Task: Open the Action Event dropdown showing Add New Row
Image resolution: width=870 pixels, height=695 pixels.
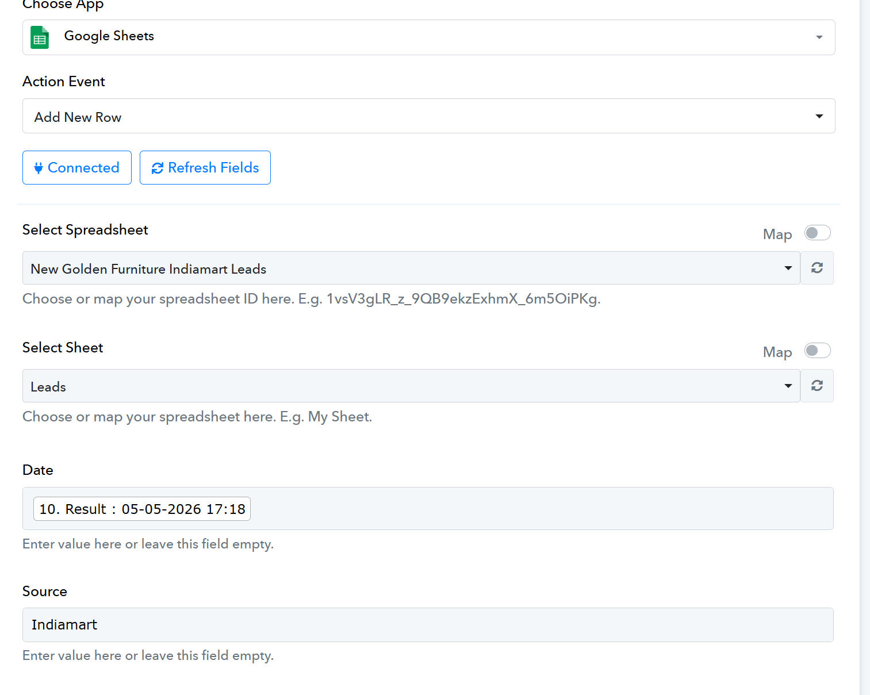Action: [x=428, y=116]
